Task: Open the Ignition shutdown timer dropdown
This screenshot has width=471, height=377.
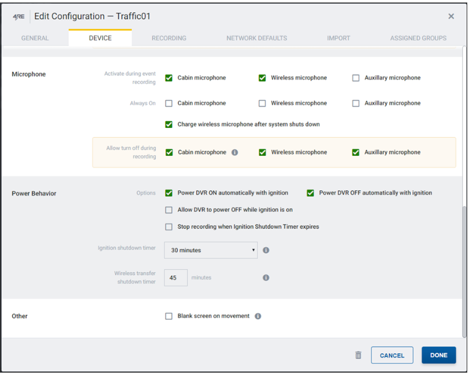Action: [x=211, y=250]
